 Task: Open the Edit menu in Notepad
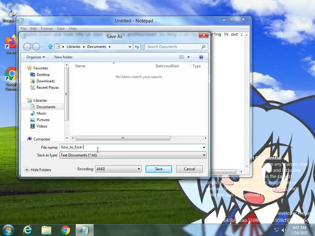(x=33, y=29)
